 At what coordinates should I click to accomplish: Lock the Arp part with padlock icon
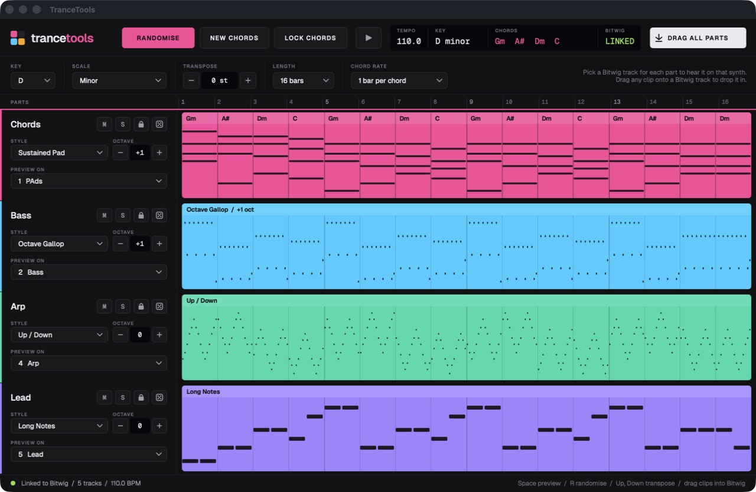pyautogui.click(x=141, y=306)
